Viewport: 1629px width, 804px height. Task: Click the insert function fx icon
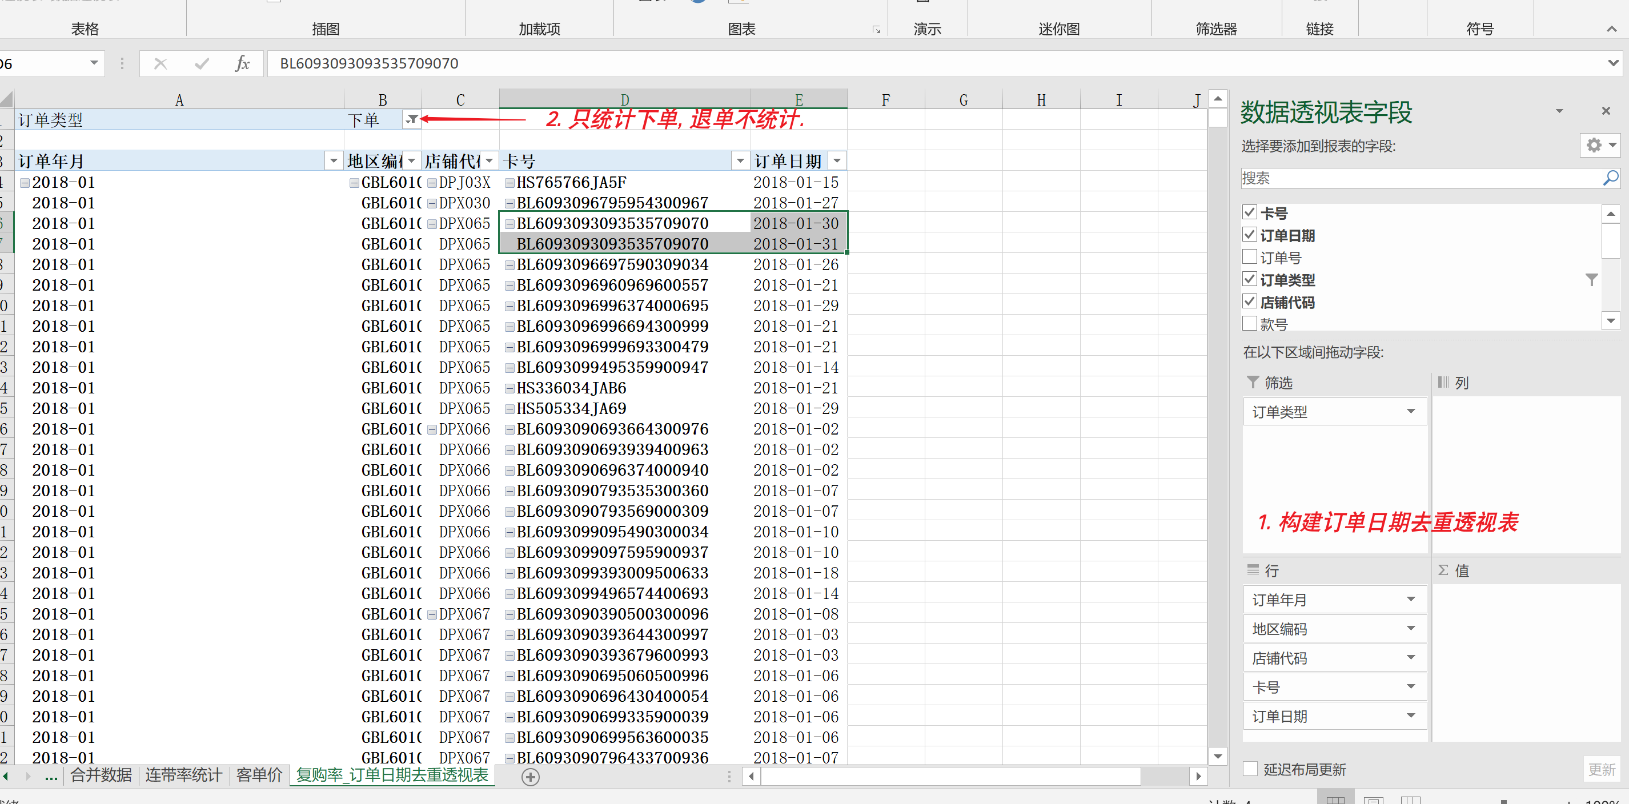[242, 64]
